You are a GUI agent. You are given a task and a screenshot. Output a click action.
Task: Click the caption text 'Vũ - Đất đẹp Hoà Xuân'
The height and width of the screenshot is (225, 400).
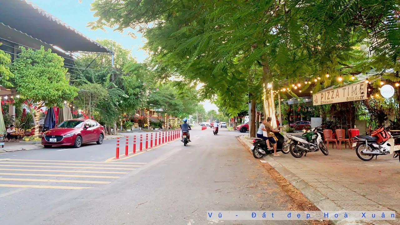301,215
